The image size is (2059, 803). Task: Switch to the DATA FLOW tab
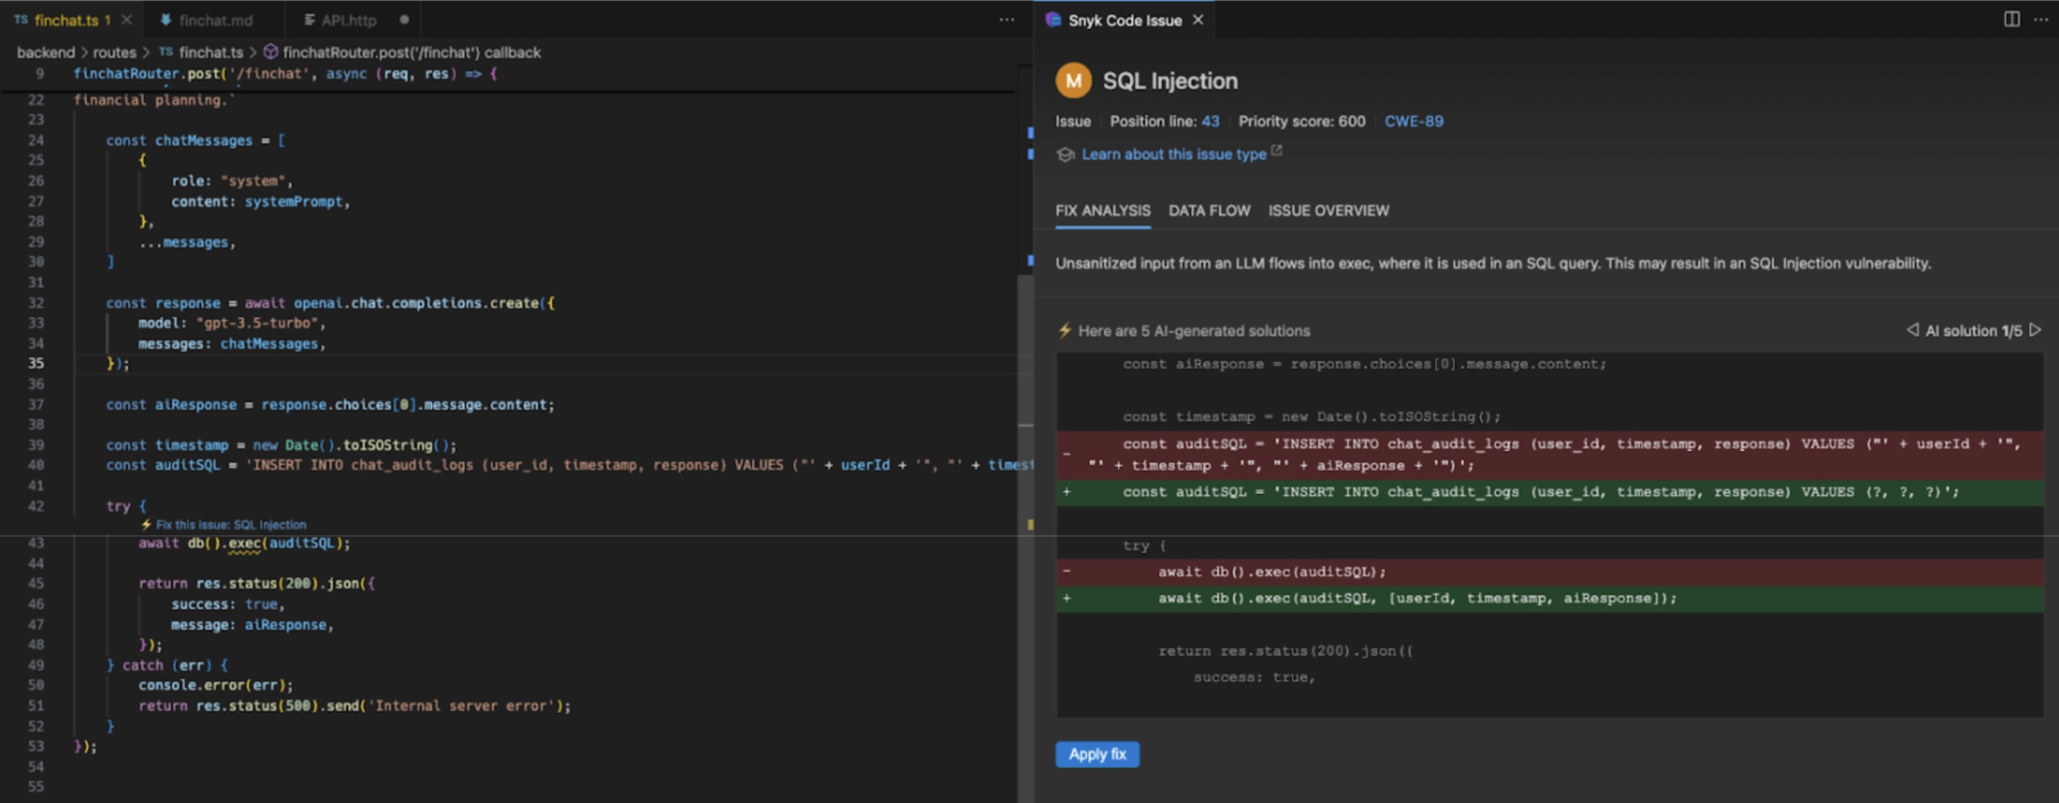click(x=1209, y=211)
